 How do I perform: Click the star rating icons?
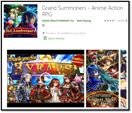pos(110,21)
